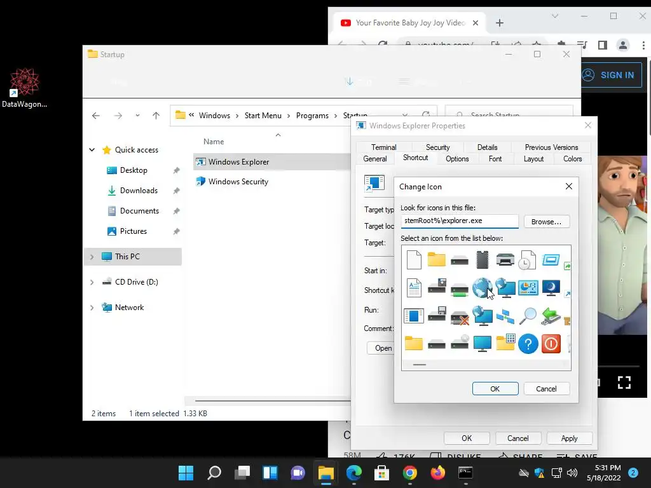
Task: Switch to the Colors tab
Action: 573,159
